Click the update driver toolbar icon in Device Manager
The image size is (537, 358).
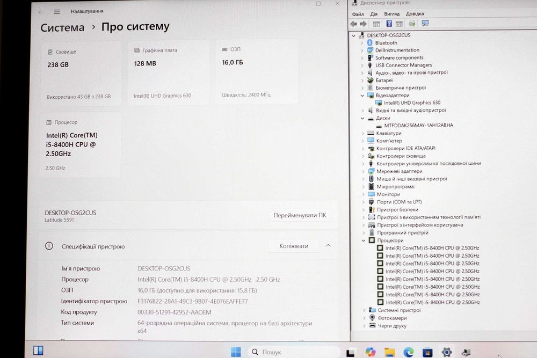tap(412, 24)
